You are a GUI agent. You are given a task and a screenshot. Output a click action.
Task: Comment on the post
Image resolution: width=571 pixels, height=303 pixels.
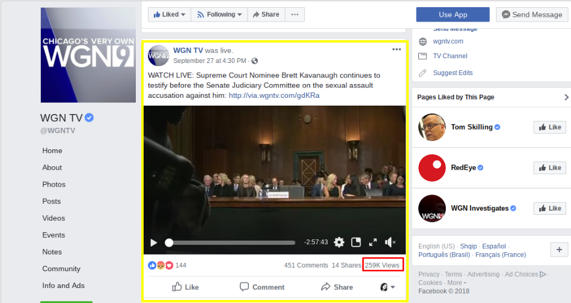262,287
